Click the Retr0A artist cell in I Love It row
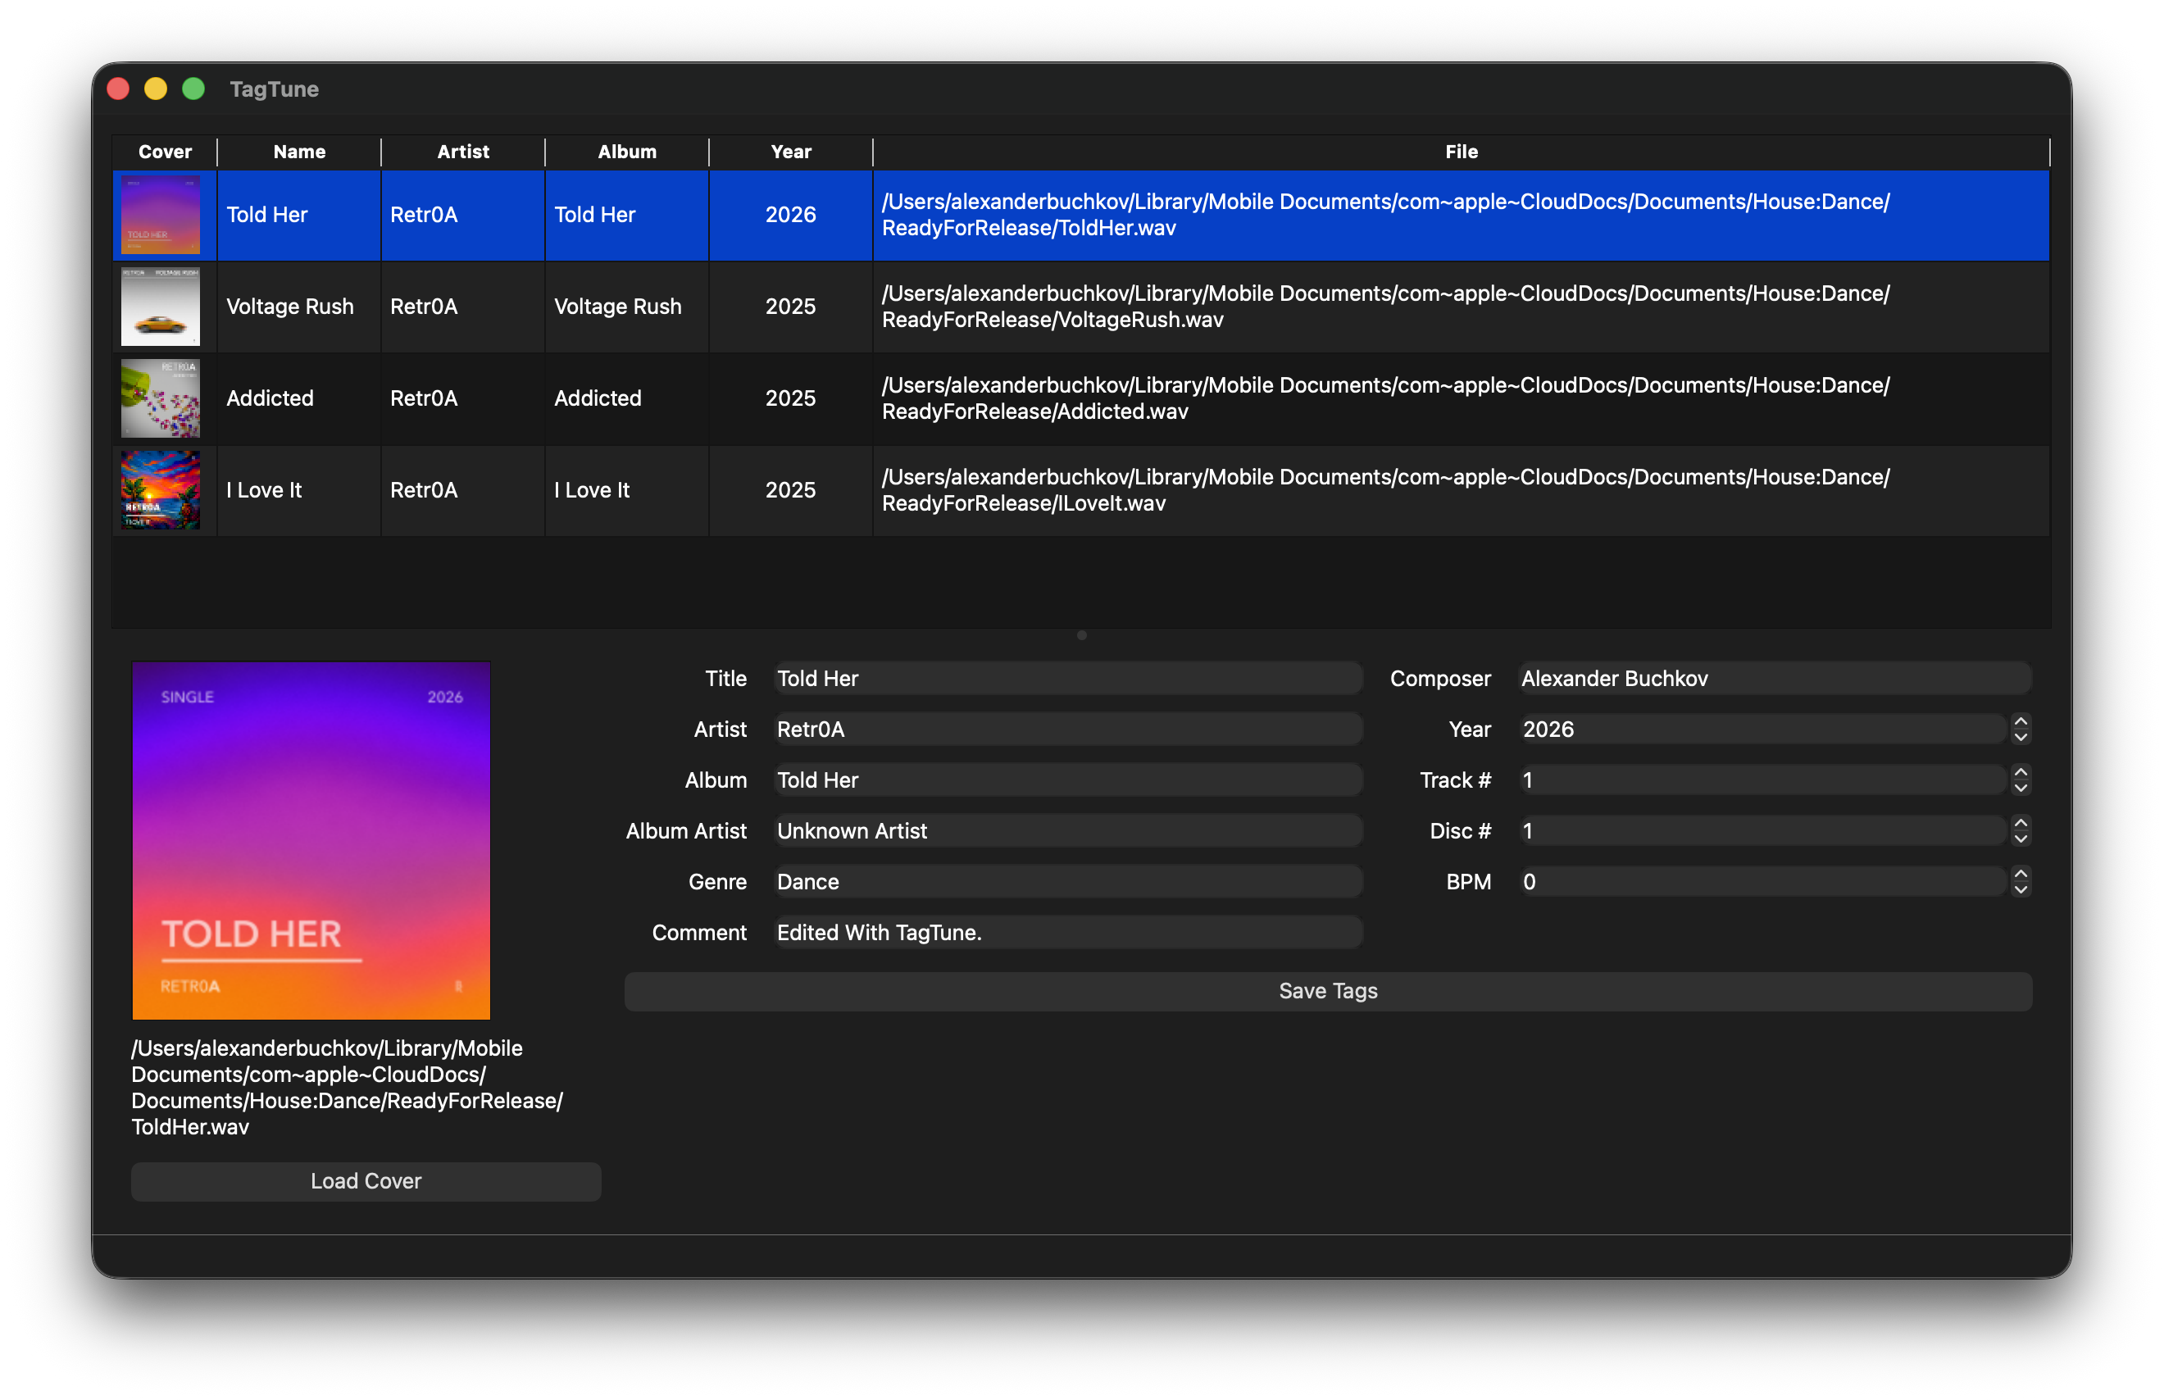The width and height of the screenshot is (2164, 1400). pyautogui.click(x=462, y=491)
